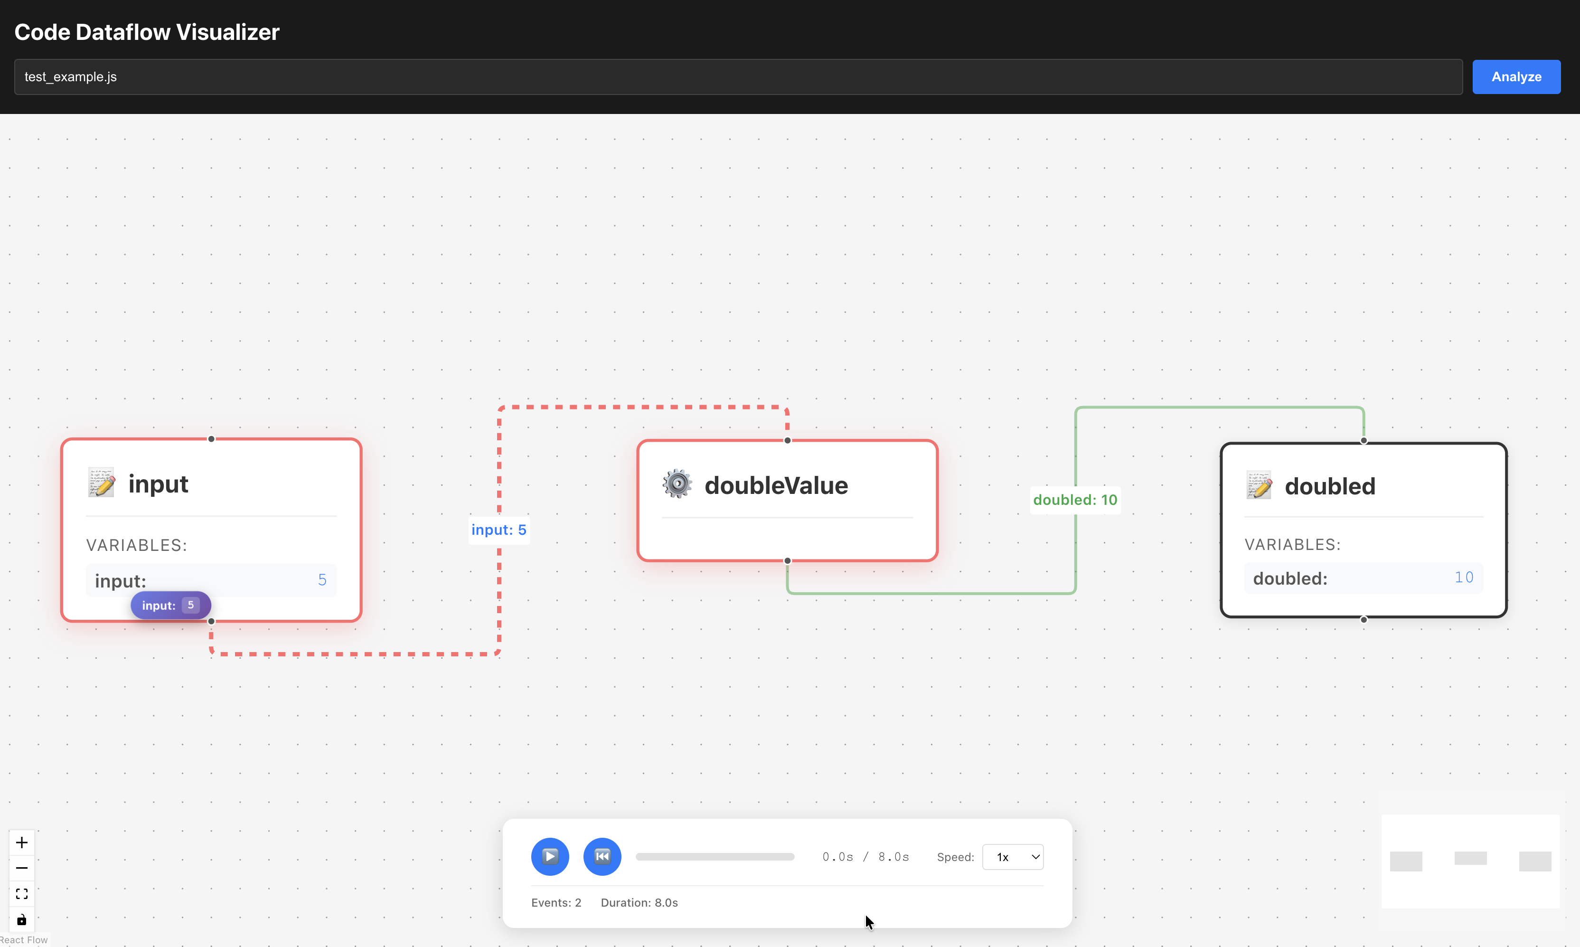Image resolution: width=1580 pixels, height=947 pixels.
Task: Click the blue 'input: 5' edge label
Action: pos(498,530)
